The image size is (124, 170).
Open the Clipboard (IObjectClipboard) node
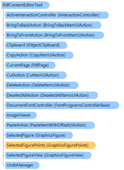[x=36, y=45]
